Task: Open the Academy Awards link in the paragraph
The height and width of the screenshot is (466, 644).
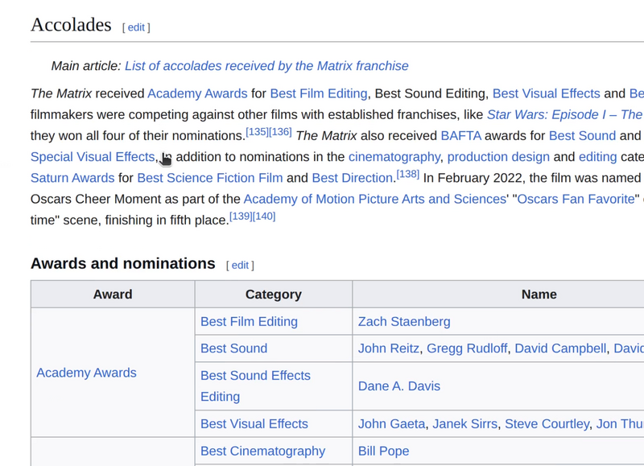Action: coord(197,93)
